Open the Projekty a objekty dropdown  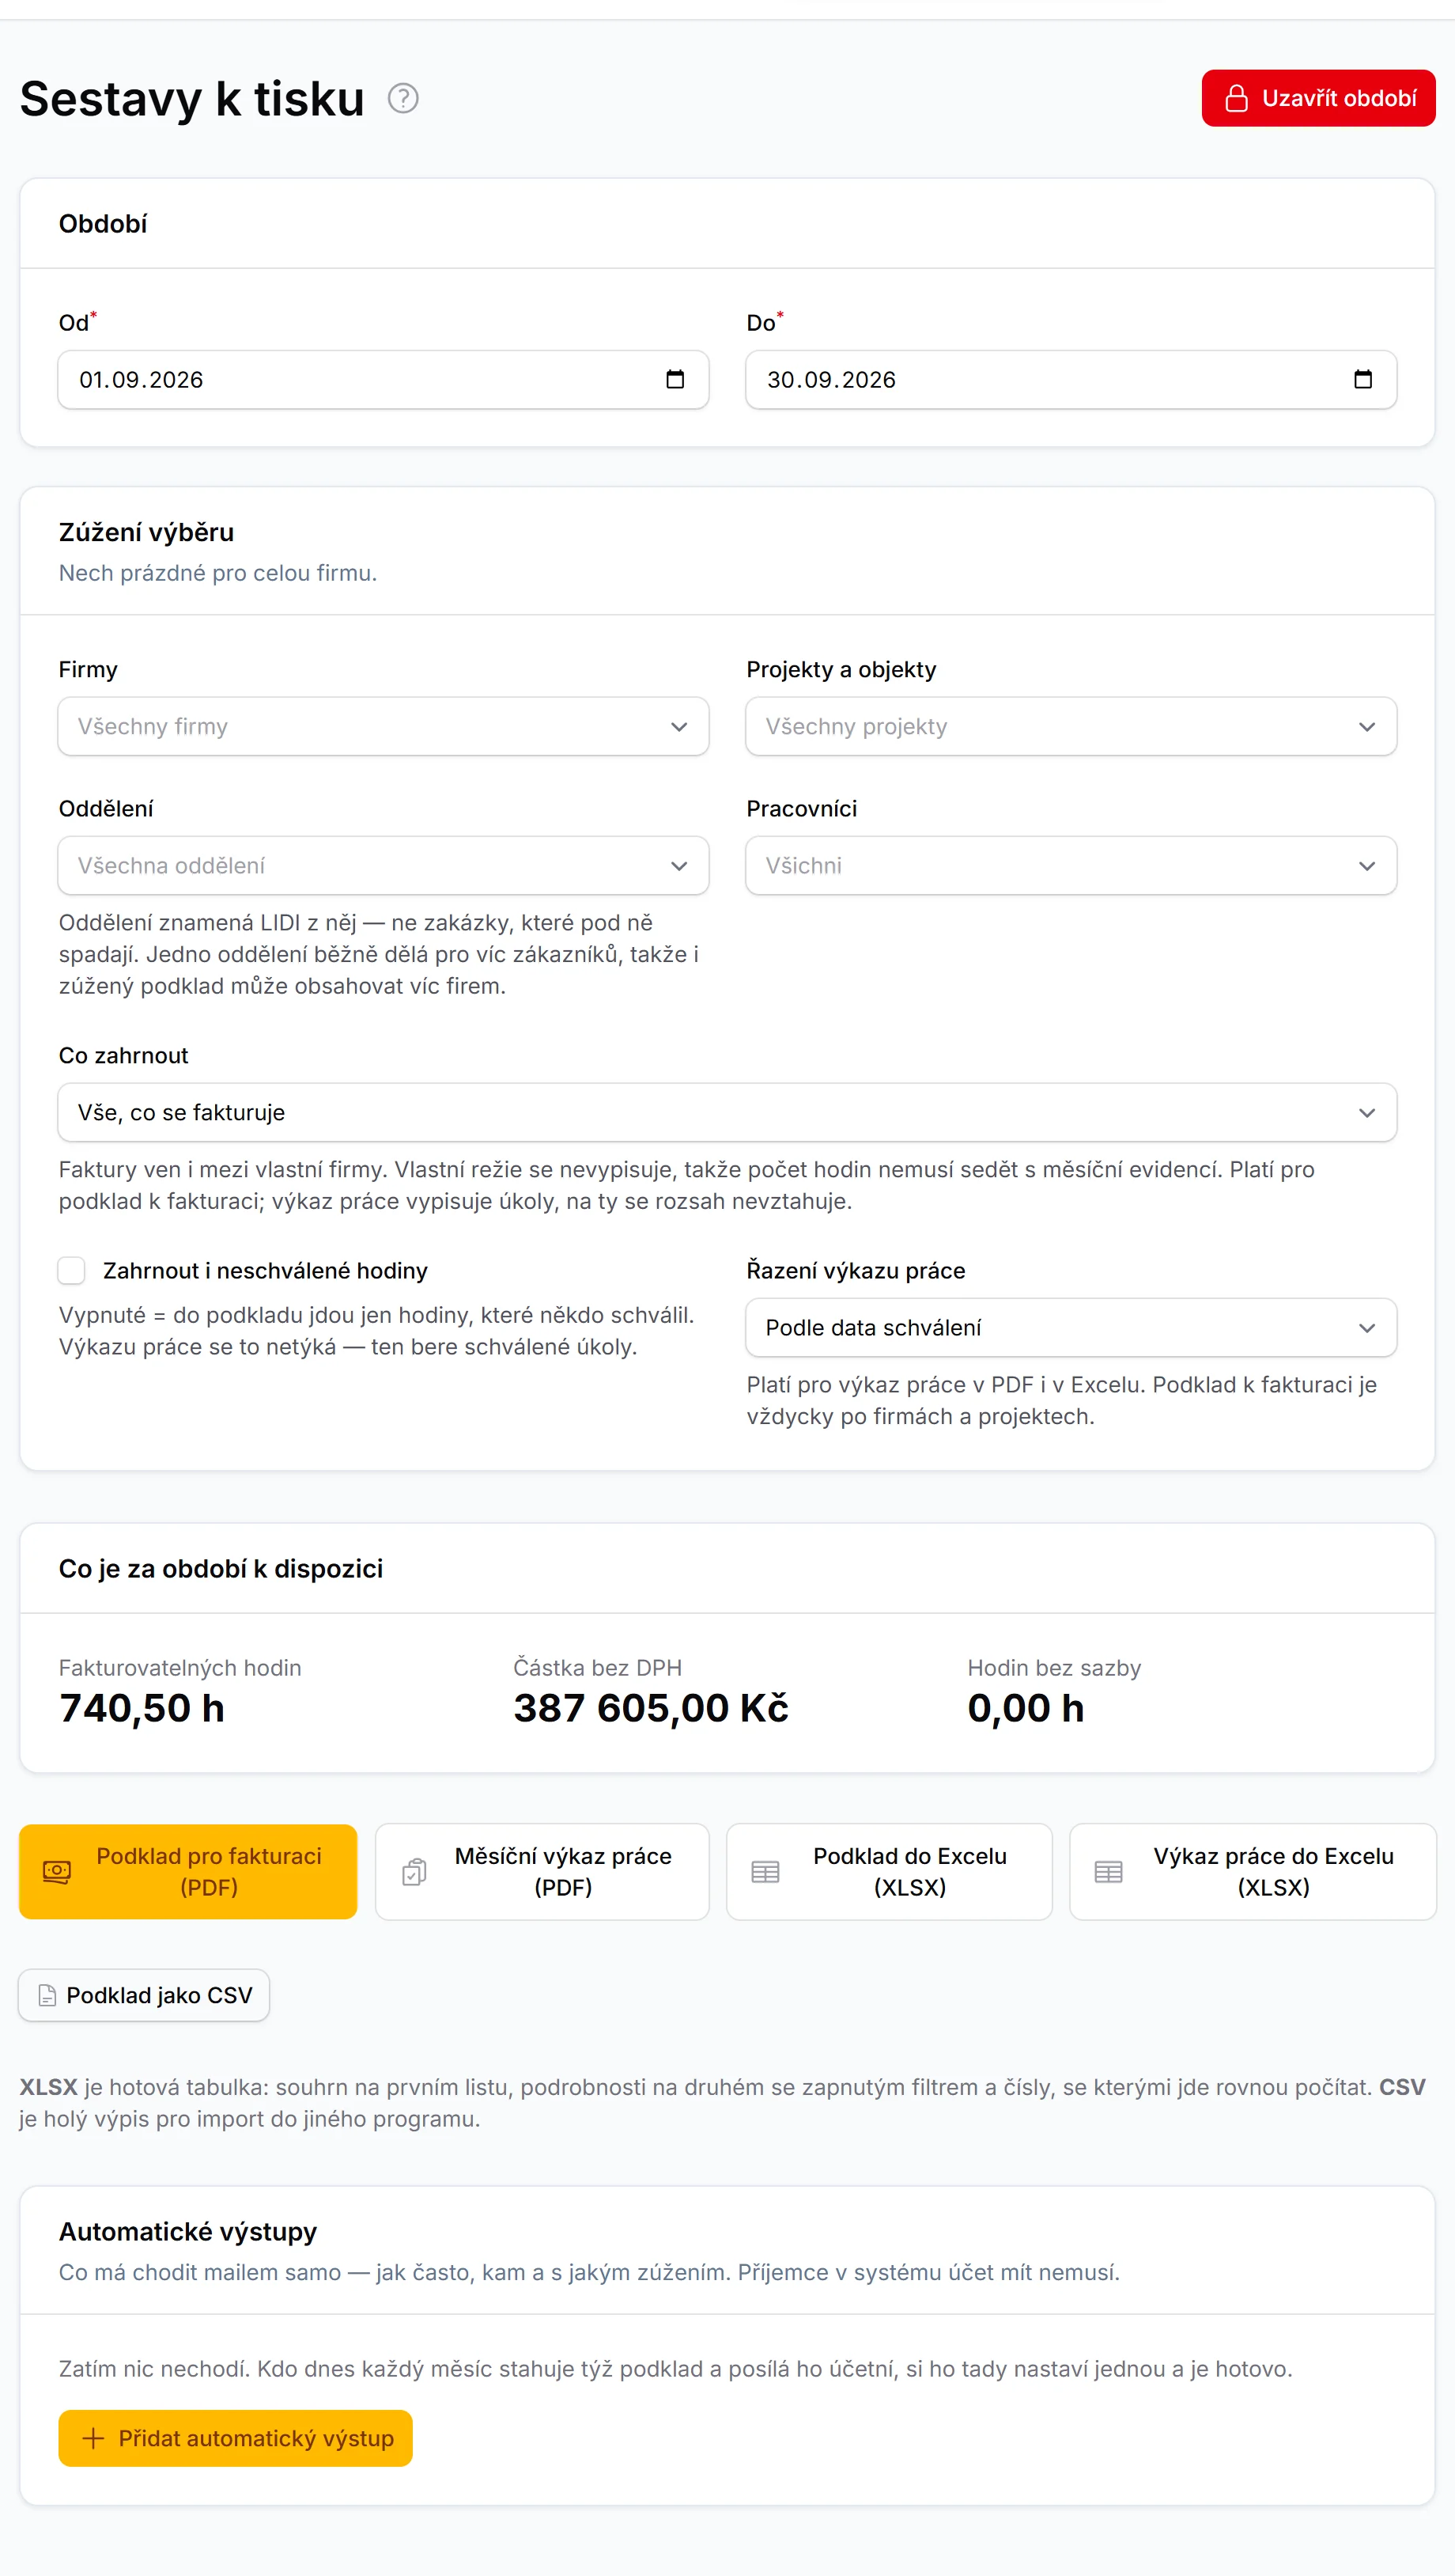(1071, 726)
